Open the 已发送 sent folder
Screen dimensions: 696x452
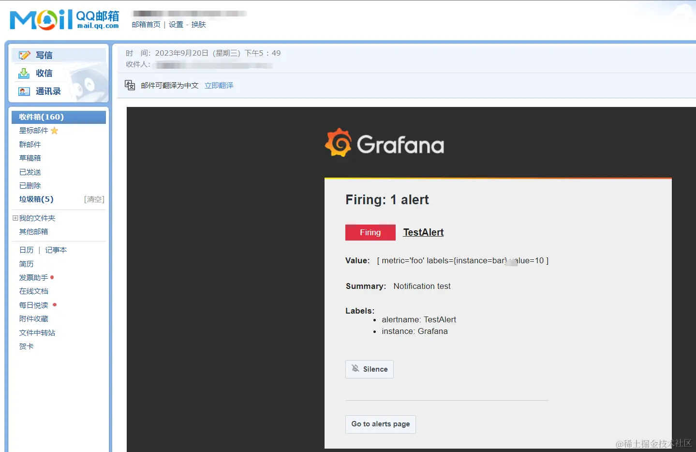click(30, 172)
